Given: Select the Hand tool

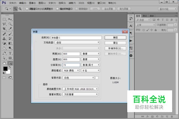Looking at the screenshot, I should tap(4, 63).
